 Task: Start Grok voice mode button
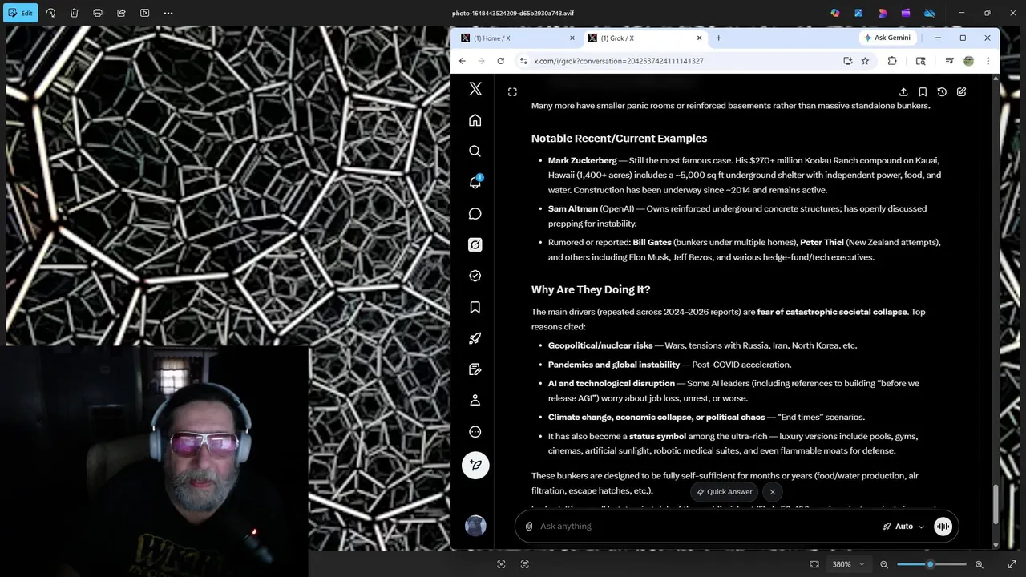tap(943, 526)
